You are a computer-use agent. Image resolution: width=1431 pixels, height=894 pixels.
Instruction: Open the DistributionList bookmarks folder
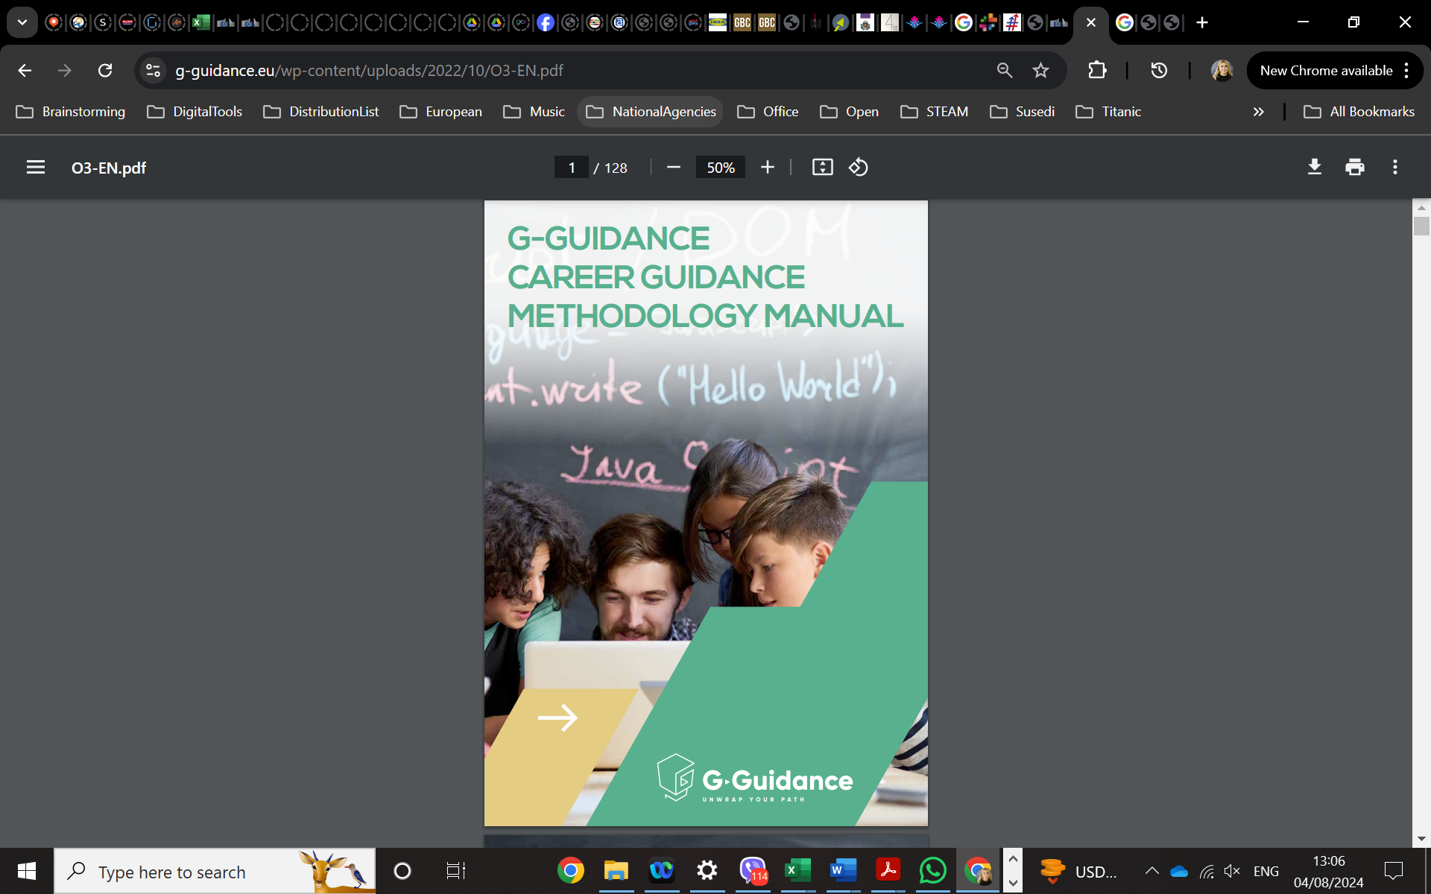(321, 112)
